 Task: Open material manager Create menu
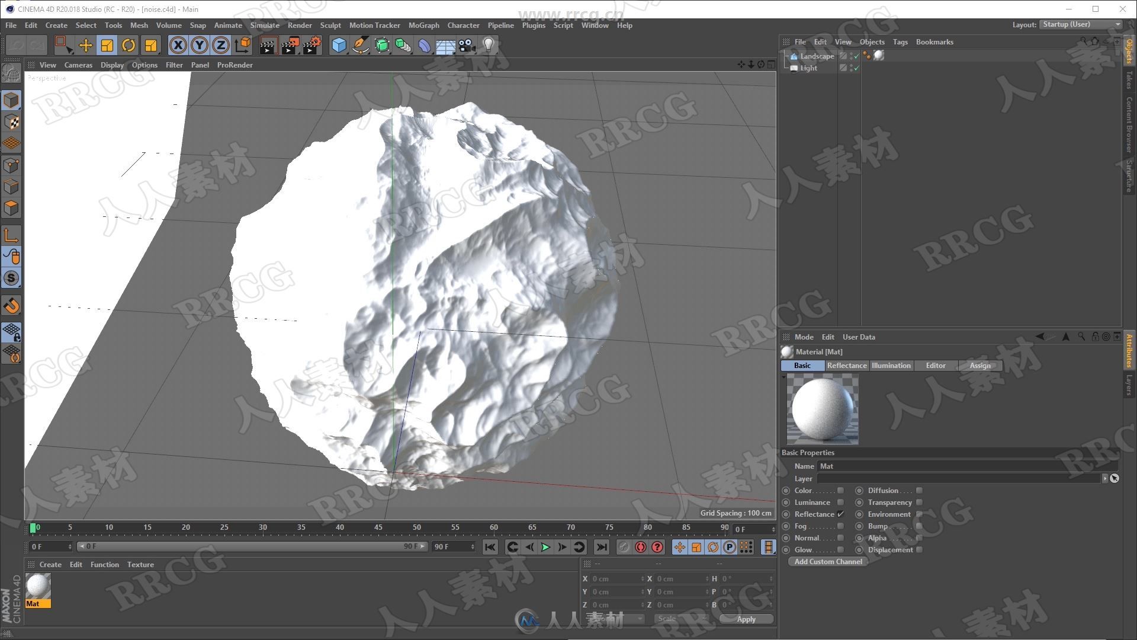pyautogui.click(x=50, y=565)
